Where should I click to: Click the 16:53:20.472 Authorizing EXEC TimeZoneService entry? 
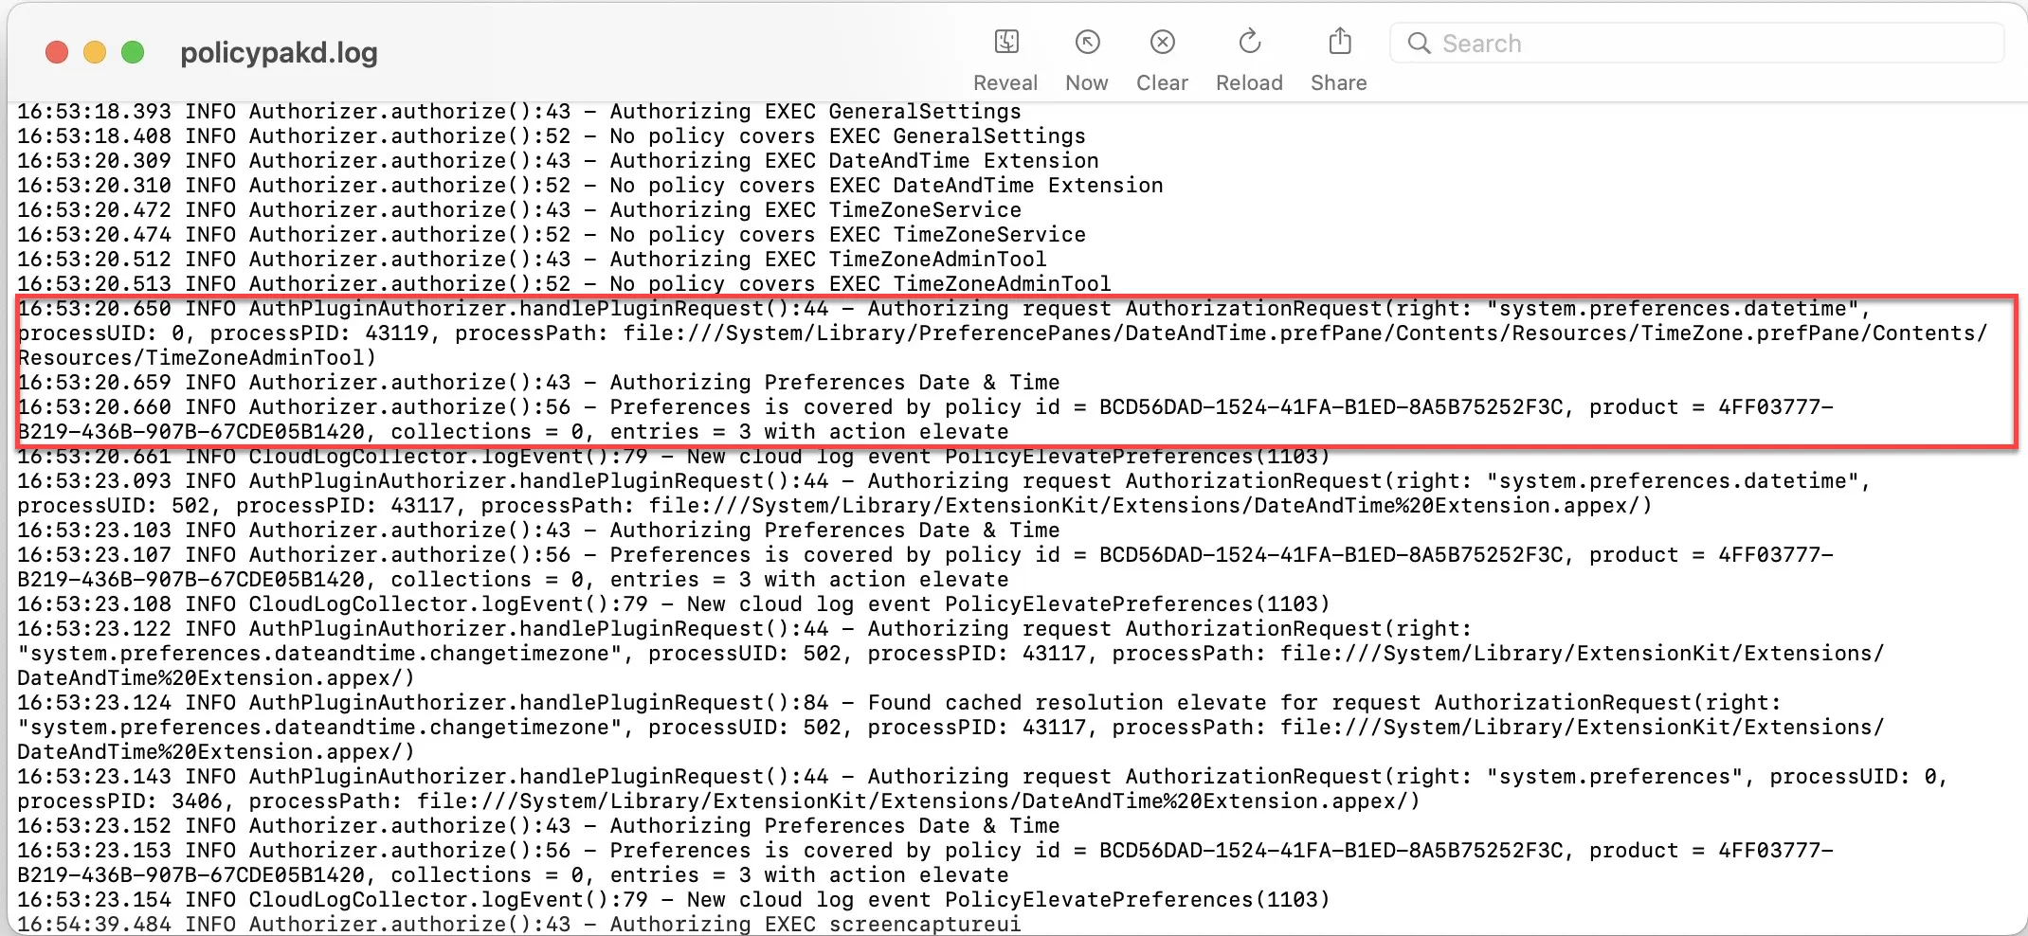coord(518,210)
